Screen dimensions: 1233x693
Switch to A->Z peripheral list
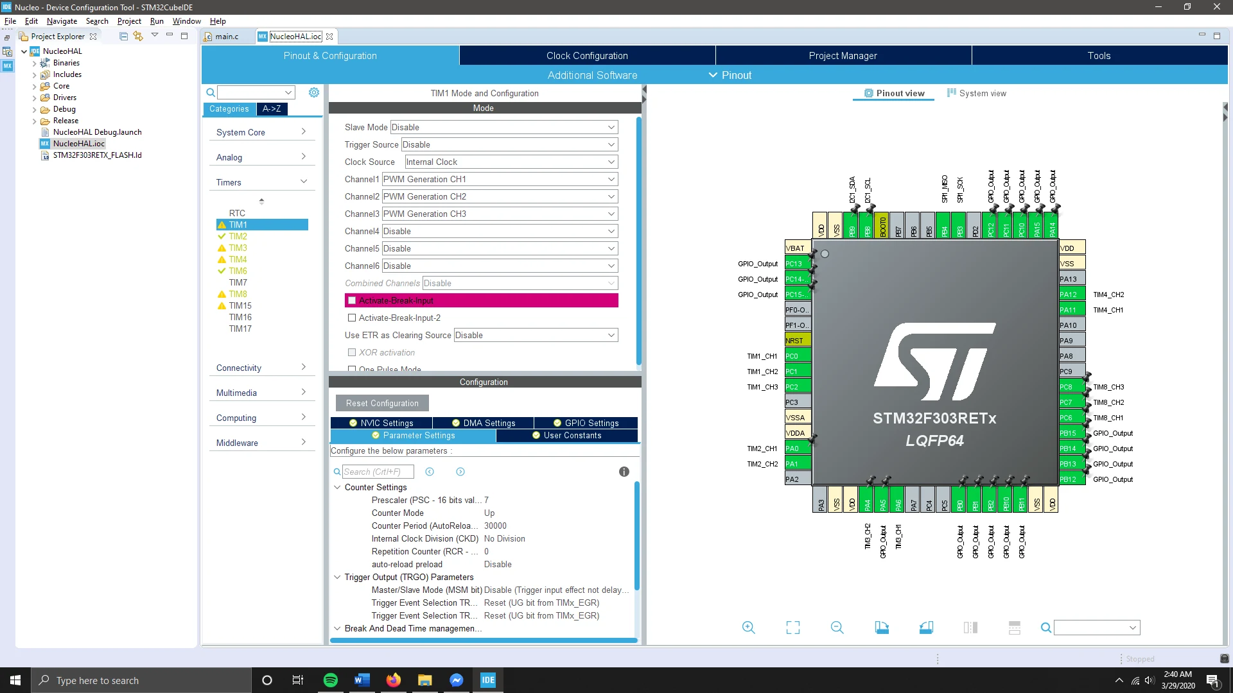coord(272,109)
